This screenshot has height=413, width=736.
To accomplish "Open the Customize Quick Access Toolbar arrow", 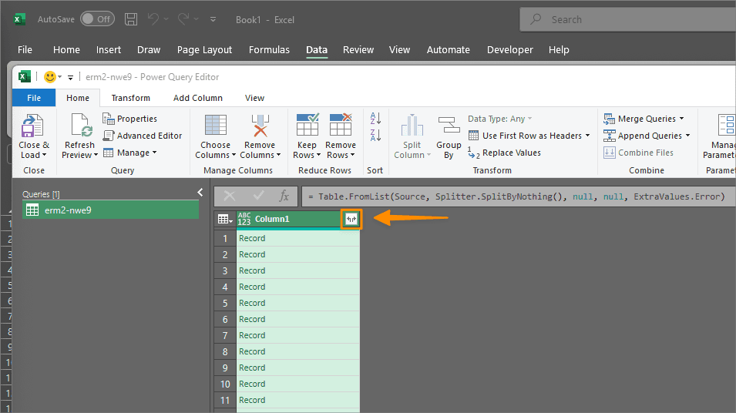I will [x=213, y=19].
